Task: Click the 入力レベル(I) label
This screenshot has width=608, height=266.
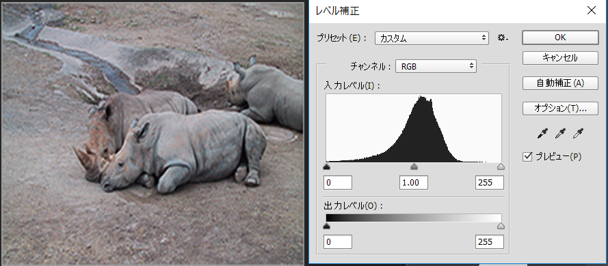Action: point(352,86)
